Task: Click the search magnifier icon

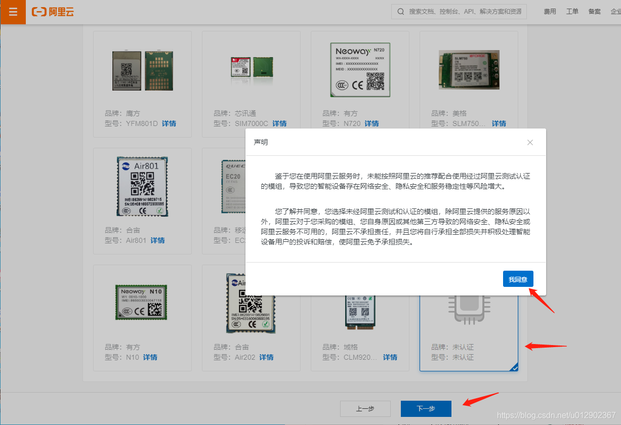Action: pyautogui.click(x=401, y=12)
